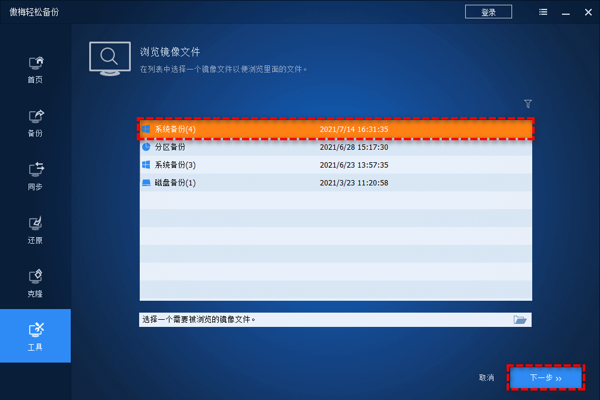The width and height of the screenshot is (600, 400).
Task: Click the 登录 login button
Action: pyautogui.click(x=488, y=12)
